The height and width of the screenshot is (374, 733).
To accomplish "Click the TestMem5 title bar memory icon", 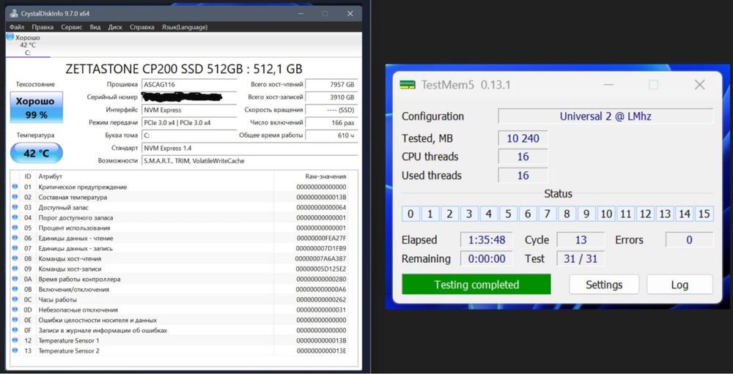I will (408, 85).
